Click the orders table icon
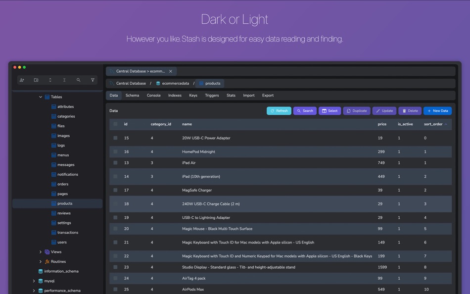The width and height of the screenshot is (470, 294). pos(53,184)
